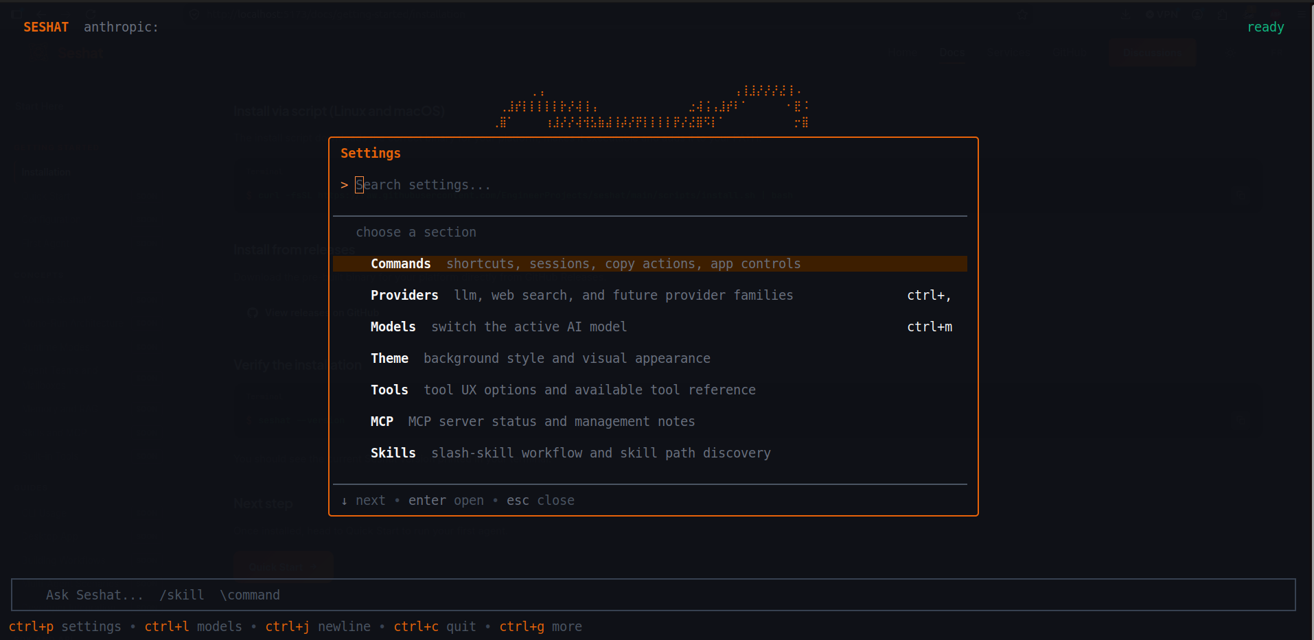The width and height of the screenshot is (1314, 640).
Task: Click the 'choose a section' label
Action: point(416,233)
